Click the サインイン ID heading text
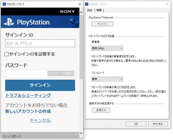The height and width of the screenshot is (140, 173). point(19,35)
